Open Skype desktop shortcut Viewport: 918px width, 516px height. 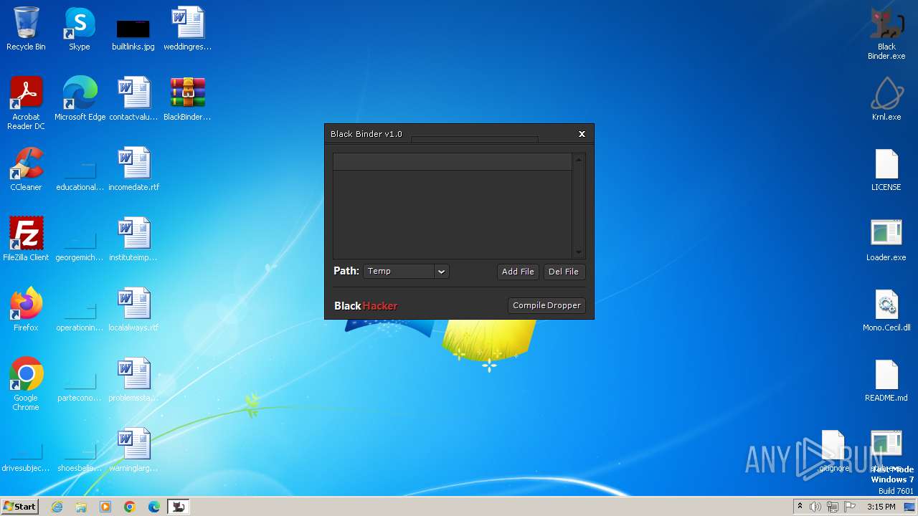click(80, 29)
